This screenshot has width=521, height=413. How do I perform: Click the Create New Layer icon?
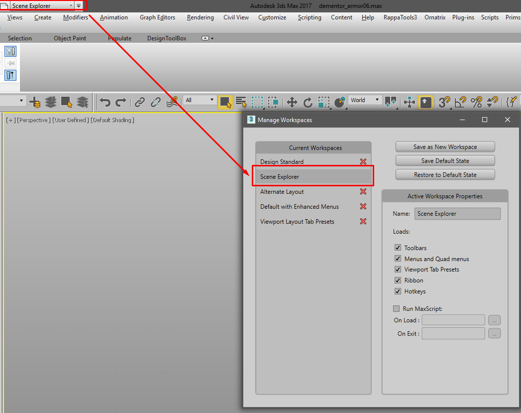pyautogui.click(x=35, y=102)
